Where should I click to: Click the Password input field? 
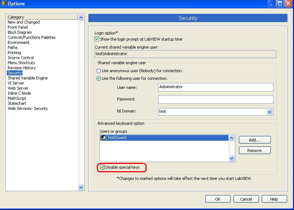pyautogui.click(x=216, y=99)
